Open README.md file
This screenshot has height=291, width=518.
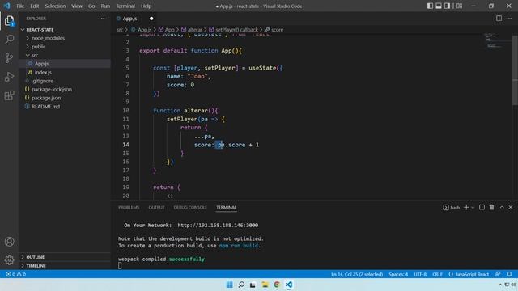point(66,107)
